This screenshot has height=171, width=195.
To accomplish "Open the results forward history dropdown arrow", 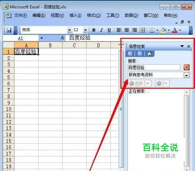I will coord(166,83).
